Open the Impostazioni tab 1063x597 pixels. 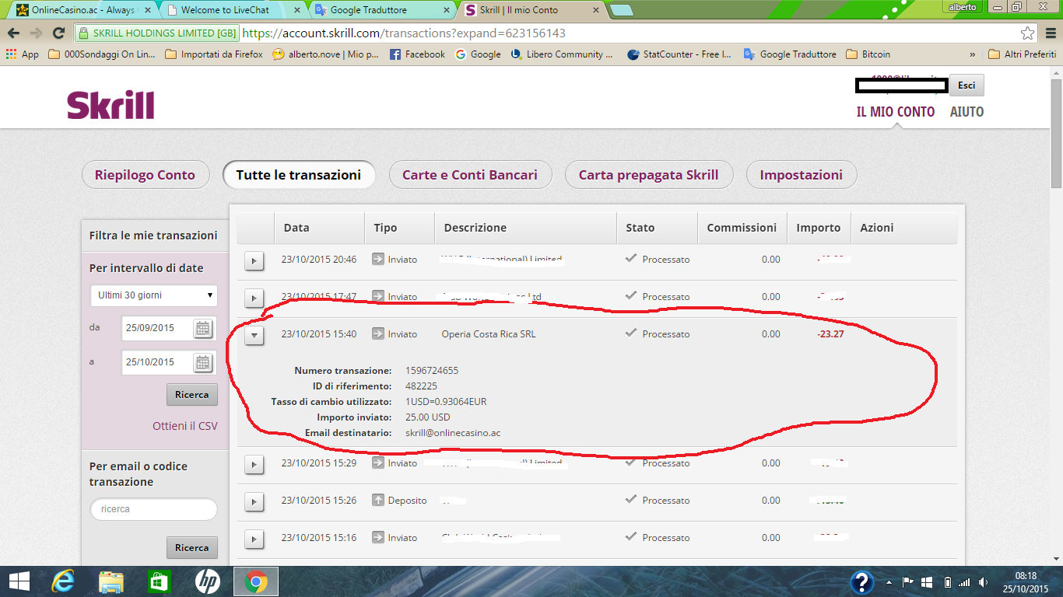(802, 175)
